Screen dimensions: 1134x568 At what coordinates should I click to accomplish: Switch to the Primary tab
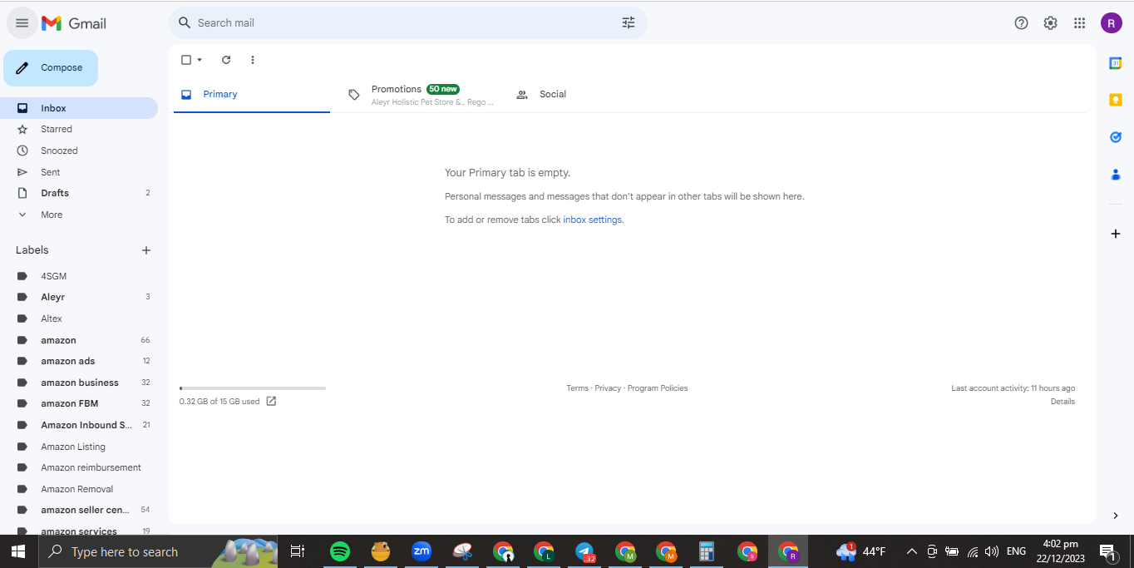pos(252,95)
